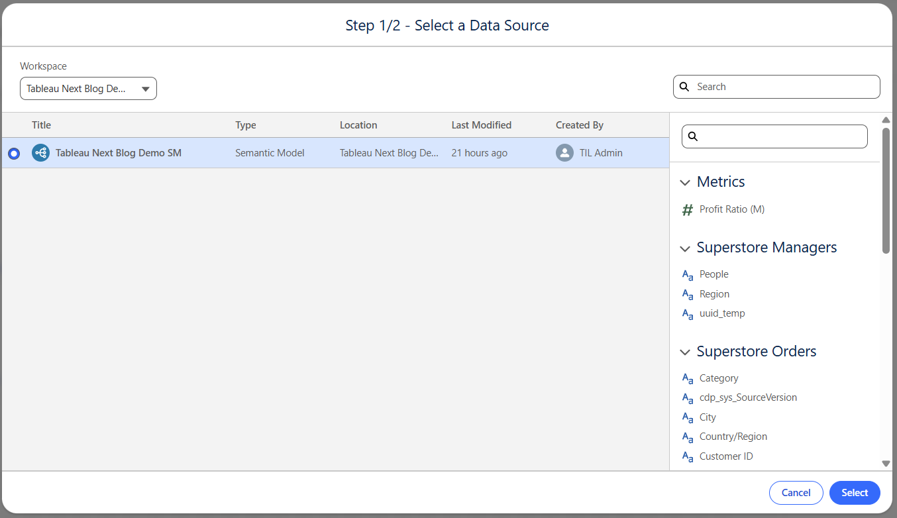Collapse the Superstore Orders section

pos(685,352)
